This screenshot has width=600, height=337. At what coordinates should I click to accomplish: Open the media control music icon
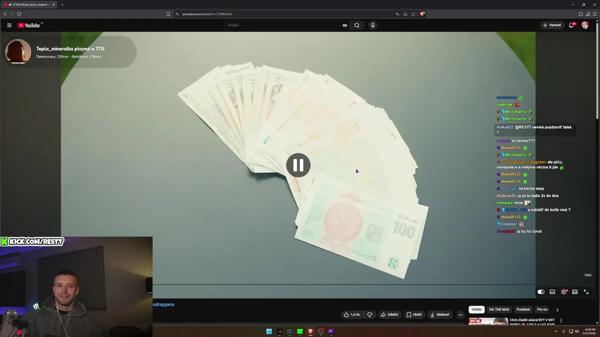pyautogui.click(x=588, y=14)
